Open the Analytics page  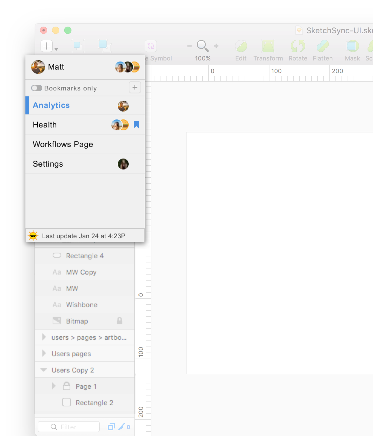(x=51, y=105)
